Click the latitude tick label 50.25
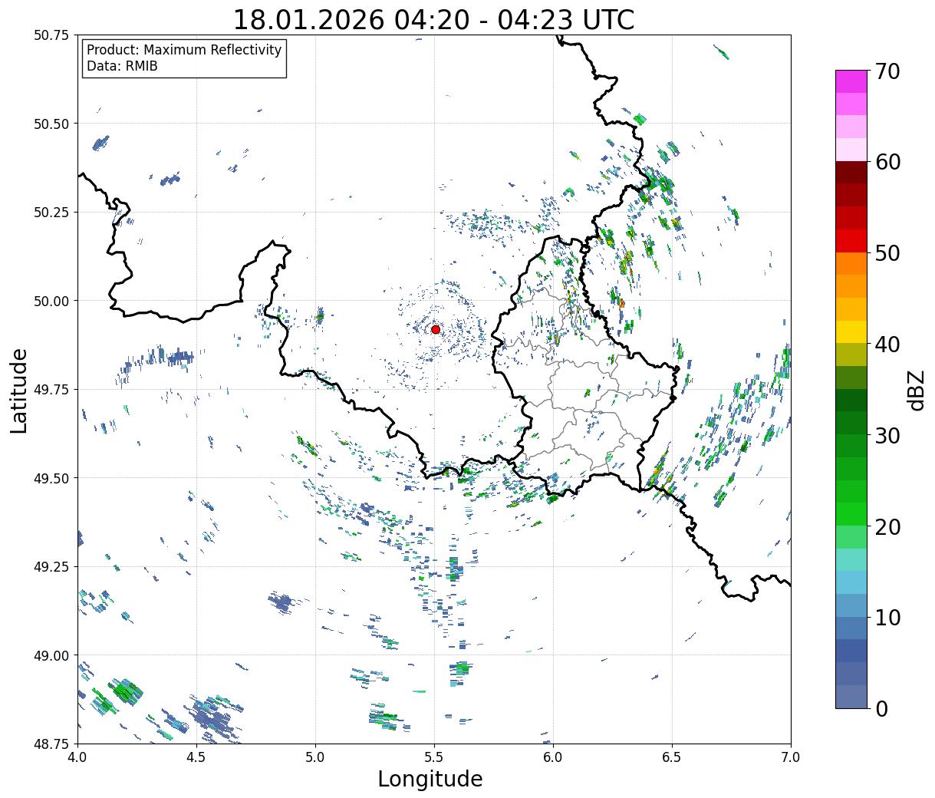 coord(51,213)
